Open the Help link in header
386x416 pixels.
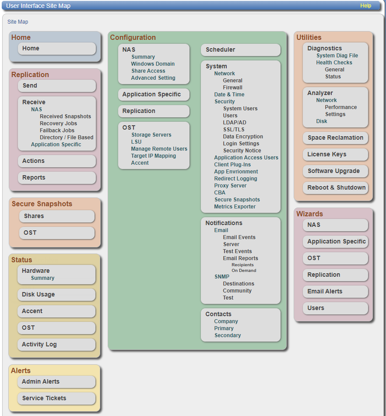click(365, 6)
